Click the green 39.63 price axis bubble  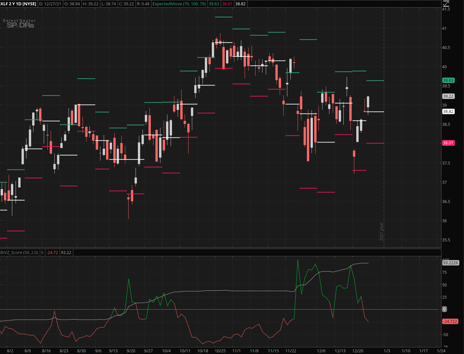pyautogui.click(x=448, y=80)
